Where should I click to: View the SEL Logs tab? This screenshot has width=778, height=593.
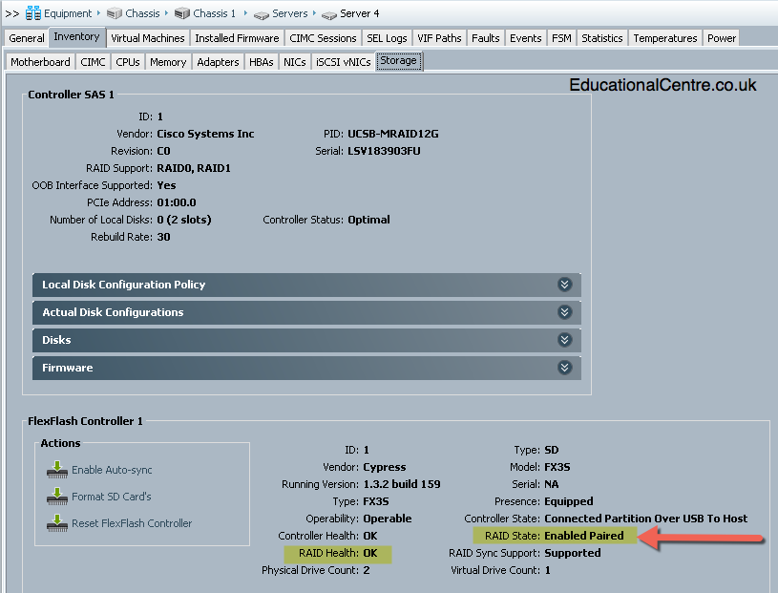click(x=387, y=38)
